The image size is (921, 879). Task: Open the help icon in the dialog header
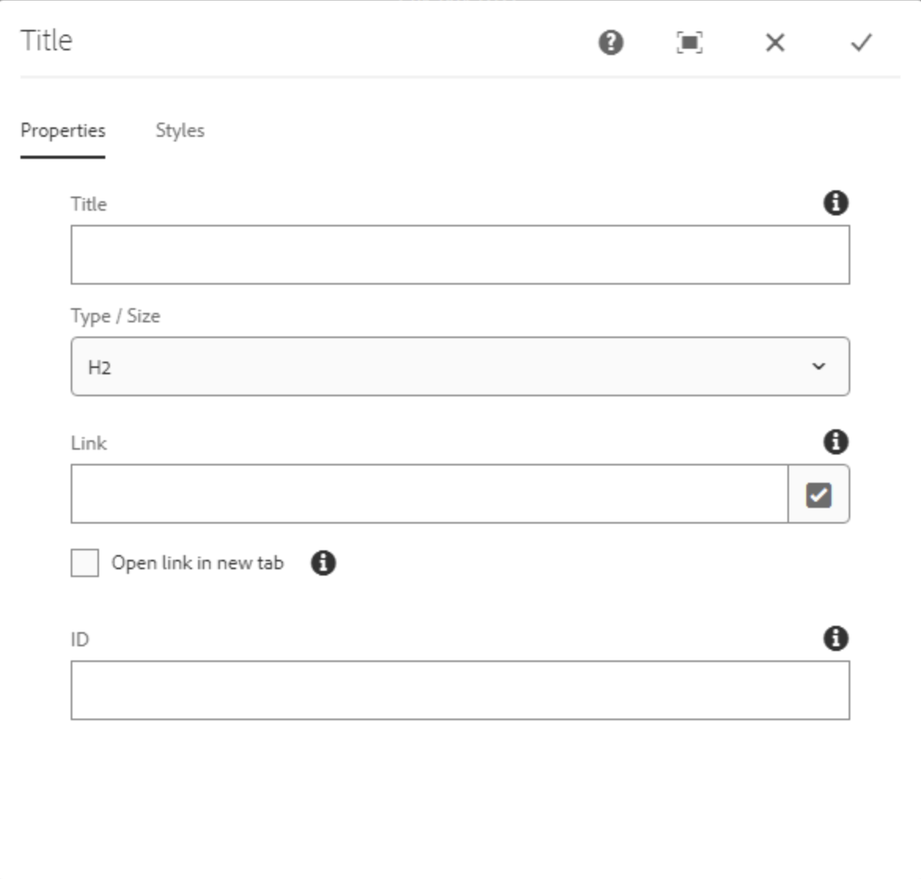[611, 43]
